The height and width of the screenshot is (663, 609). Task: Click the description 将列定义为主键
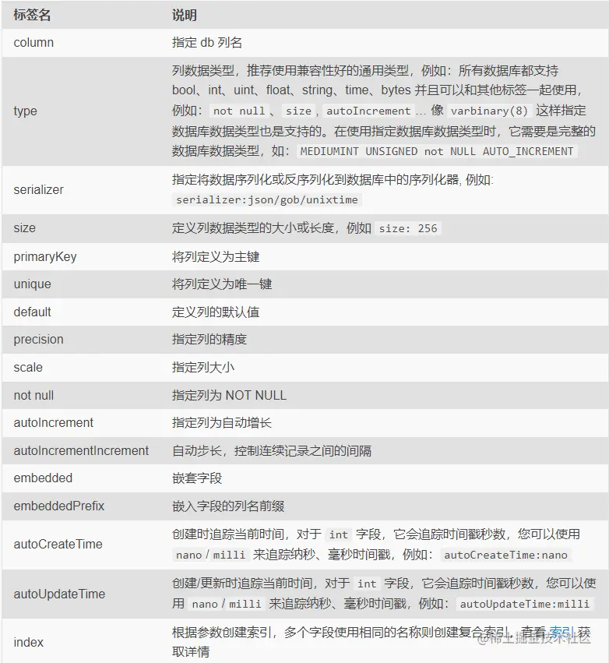[216, 256]
